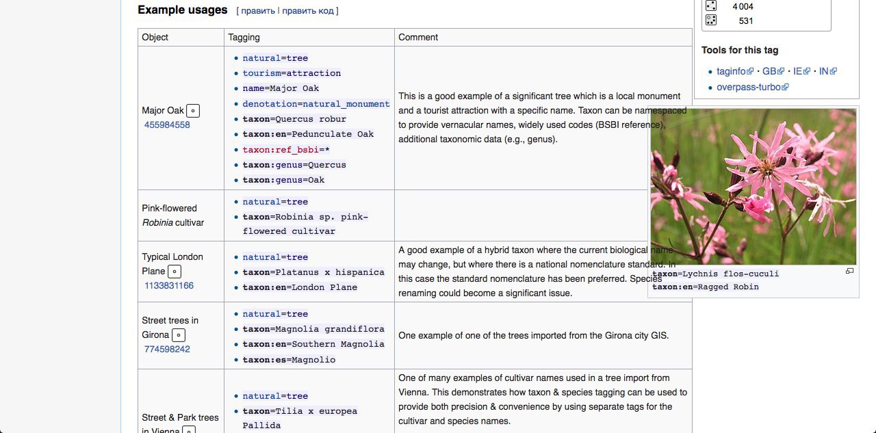The image size is (876, 433).
Task: Open the IE taginfo link
Action: coord(797,71)
